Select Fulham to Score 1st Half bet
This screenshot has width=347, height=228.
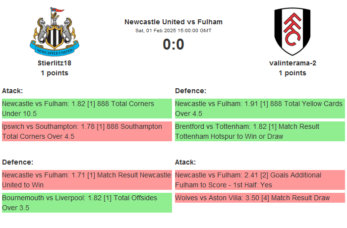pos(260,180)
